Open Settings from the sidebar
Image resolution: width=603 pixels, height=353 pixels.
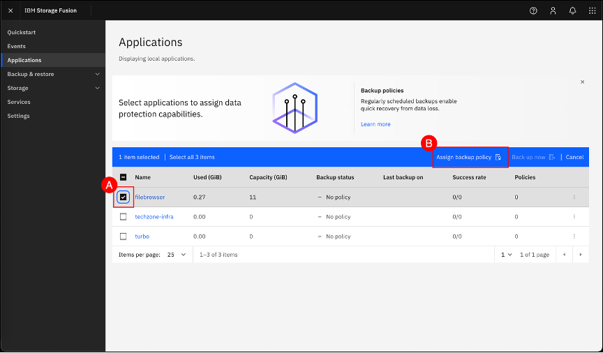coord(19,116)
